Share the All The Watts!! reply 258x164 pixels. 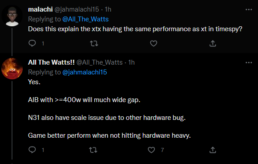213,150
